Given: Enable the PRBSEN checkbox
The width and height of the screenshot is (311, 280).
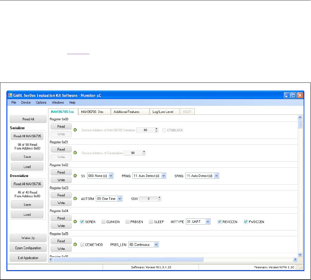Looking at the screenshot, I should click(x=128, y=222).
